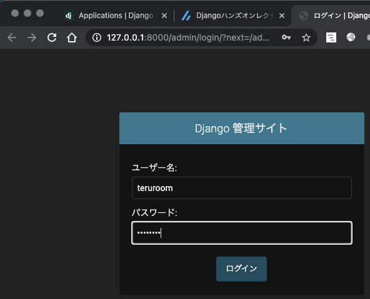Bookmark this page with the star icon
370x299 pixels.
[306, 37]
